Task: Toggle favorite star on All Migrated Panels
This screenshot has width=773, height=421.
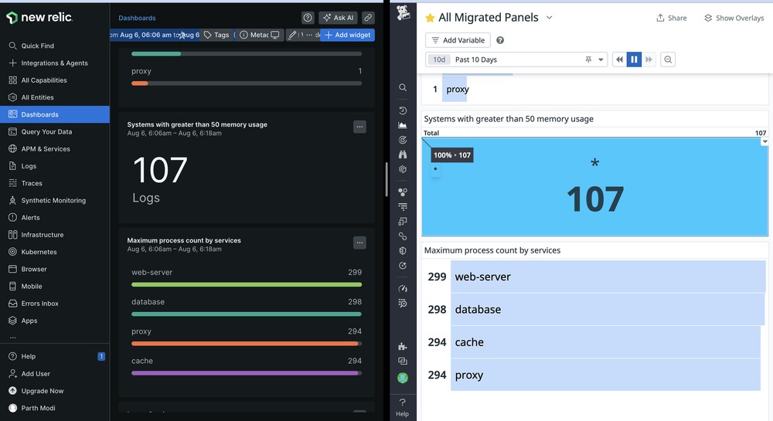Action: (x=430, y=18)
